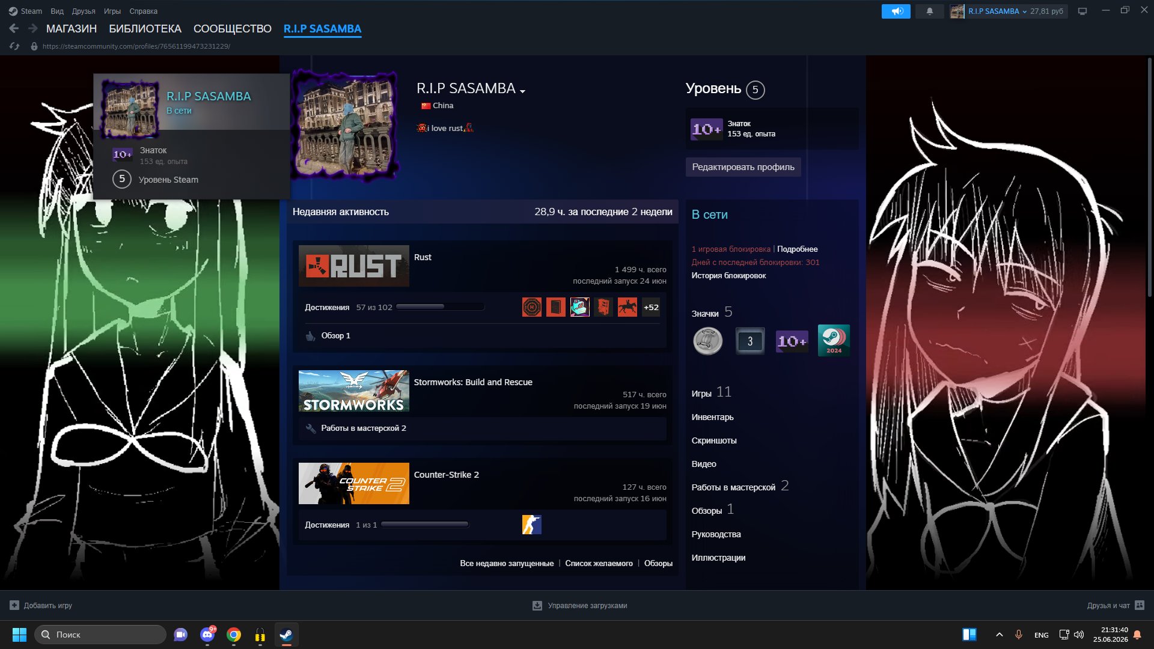Open fourth Rust achievement icon
Viewport: 1154px width, 649px height.
point(603,307)
